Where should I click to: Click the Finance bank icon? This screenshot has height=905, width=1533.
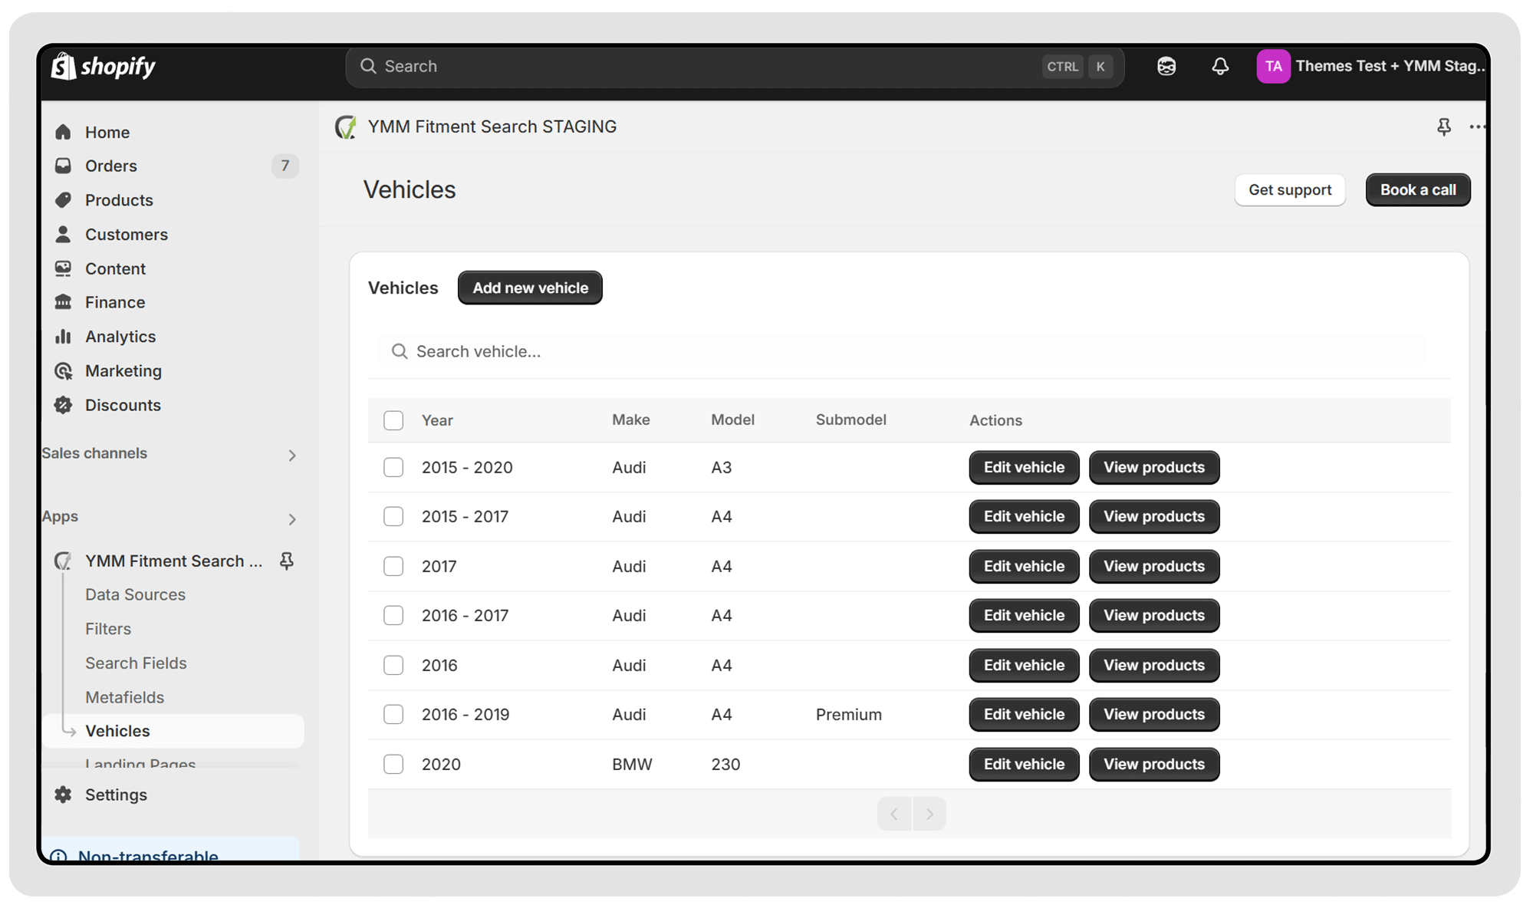coord(63,302)
